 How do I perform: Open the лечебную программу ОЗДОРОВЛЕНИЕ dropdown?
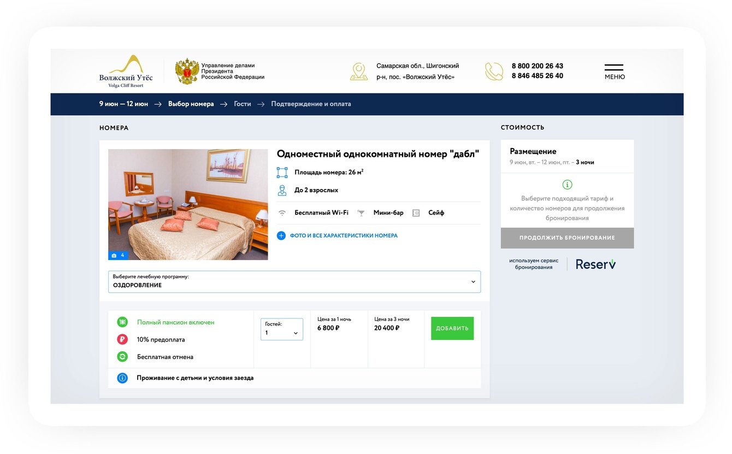point(294,282)
